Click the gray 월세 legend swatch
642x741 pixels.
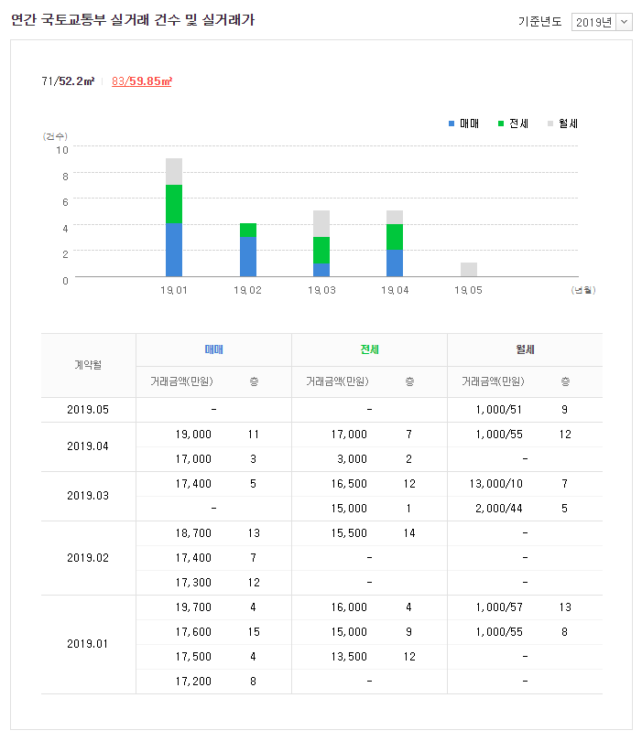[550, 123]
